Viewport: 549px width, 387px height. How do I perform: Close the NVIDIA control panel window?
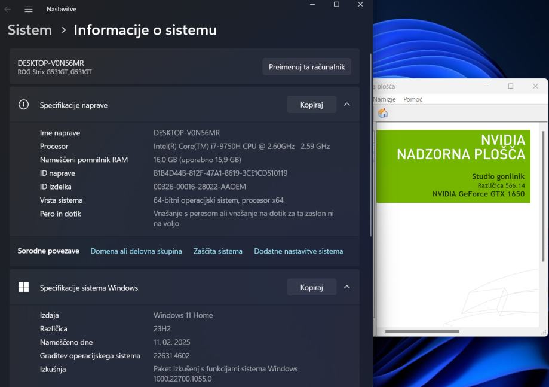[x=535, y=86]
